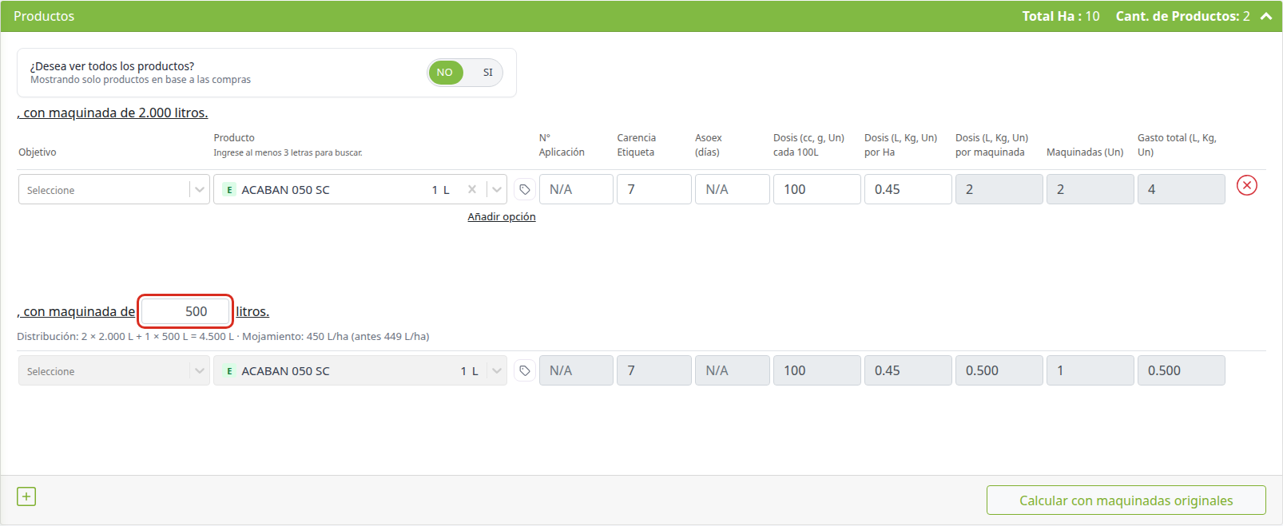Click the tag icon in 500 litros section

click(x=524, y=371)
